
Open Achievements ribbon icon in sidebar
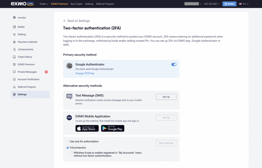pyautogui.click(x=14, y=49)
